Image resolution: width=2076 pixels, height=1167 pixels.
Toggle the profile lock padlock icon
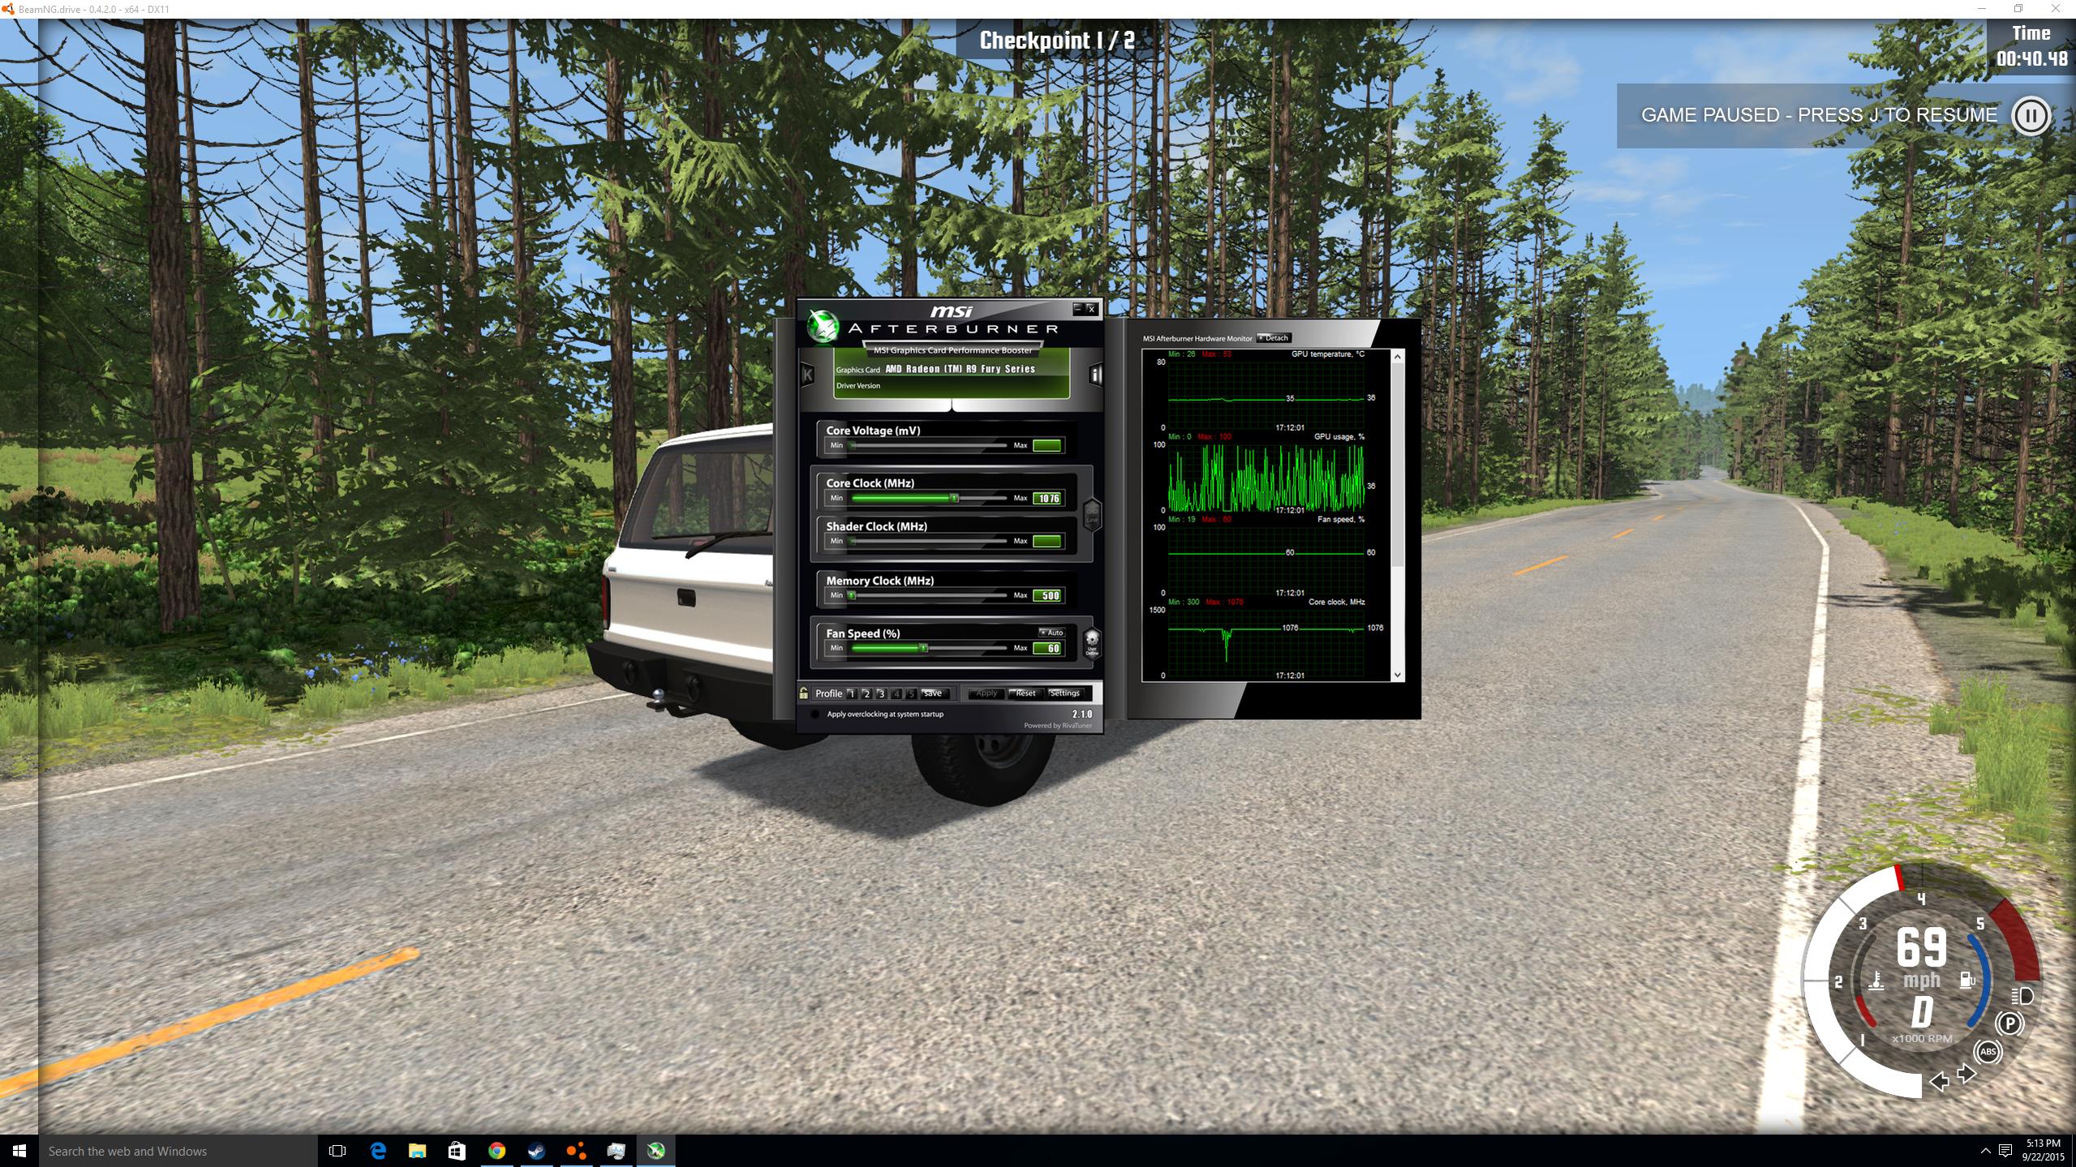pyautogui.click(x=803, y=693)
